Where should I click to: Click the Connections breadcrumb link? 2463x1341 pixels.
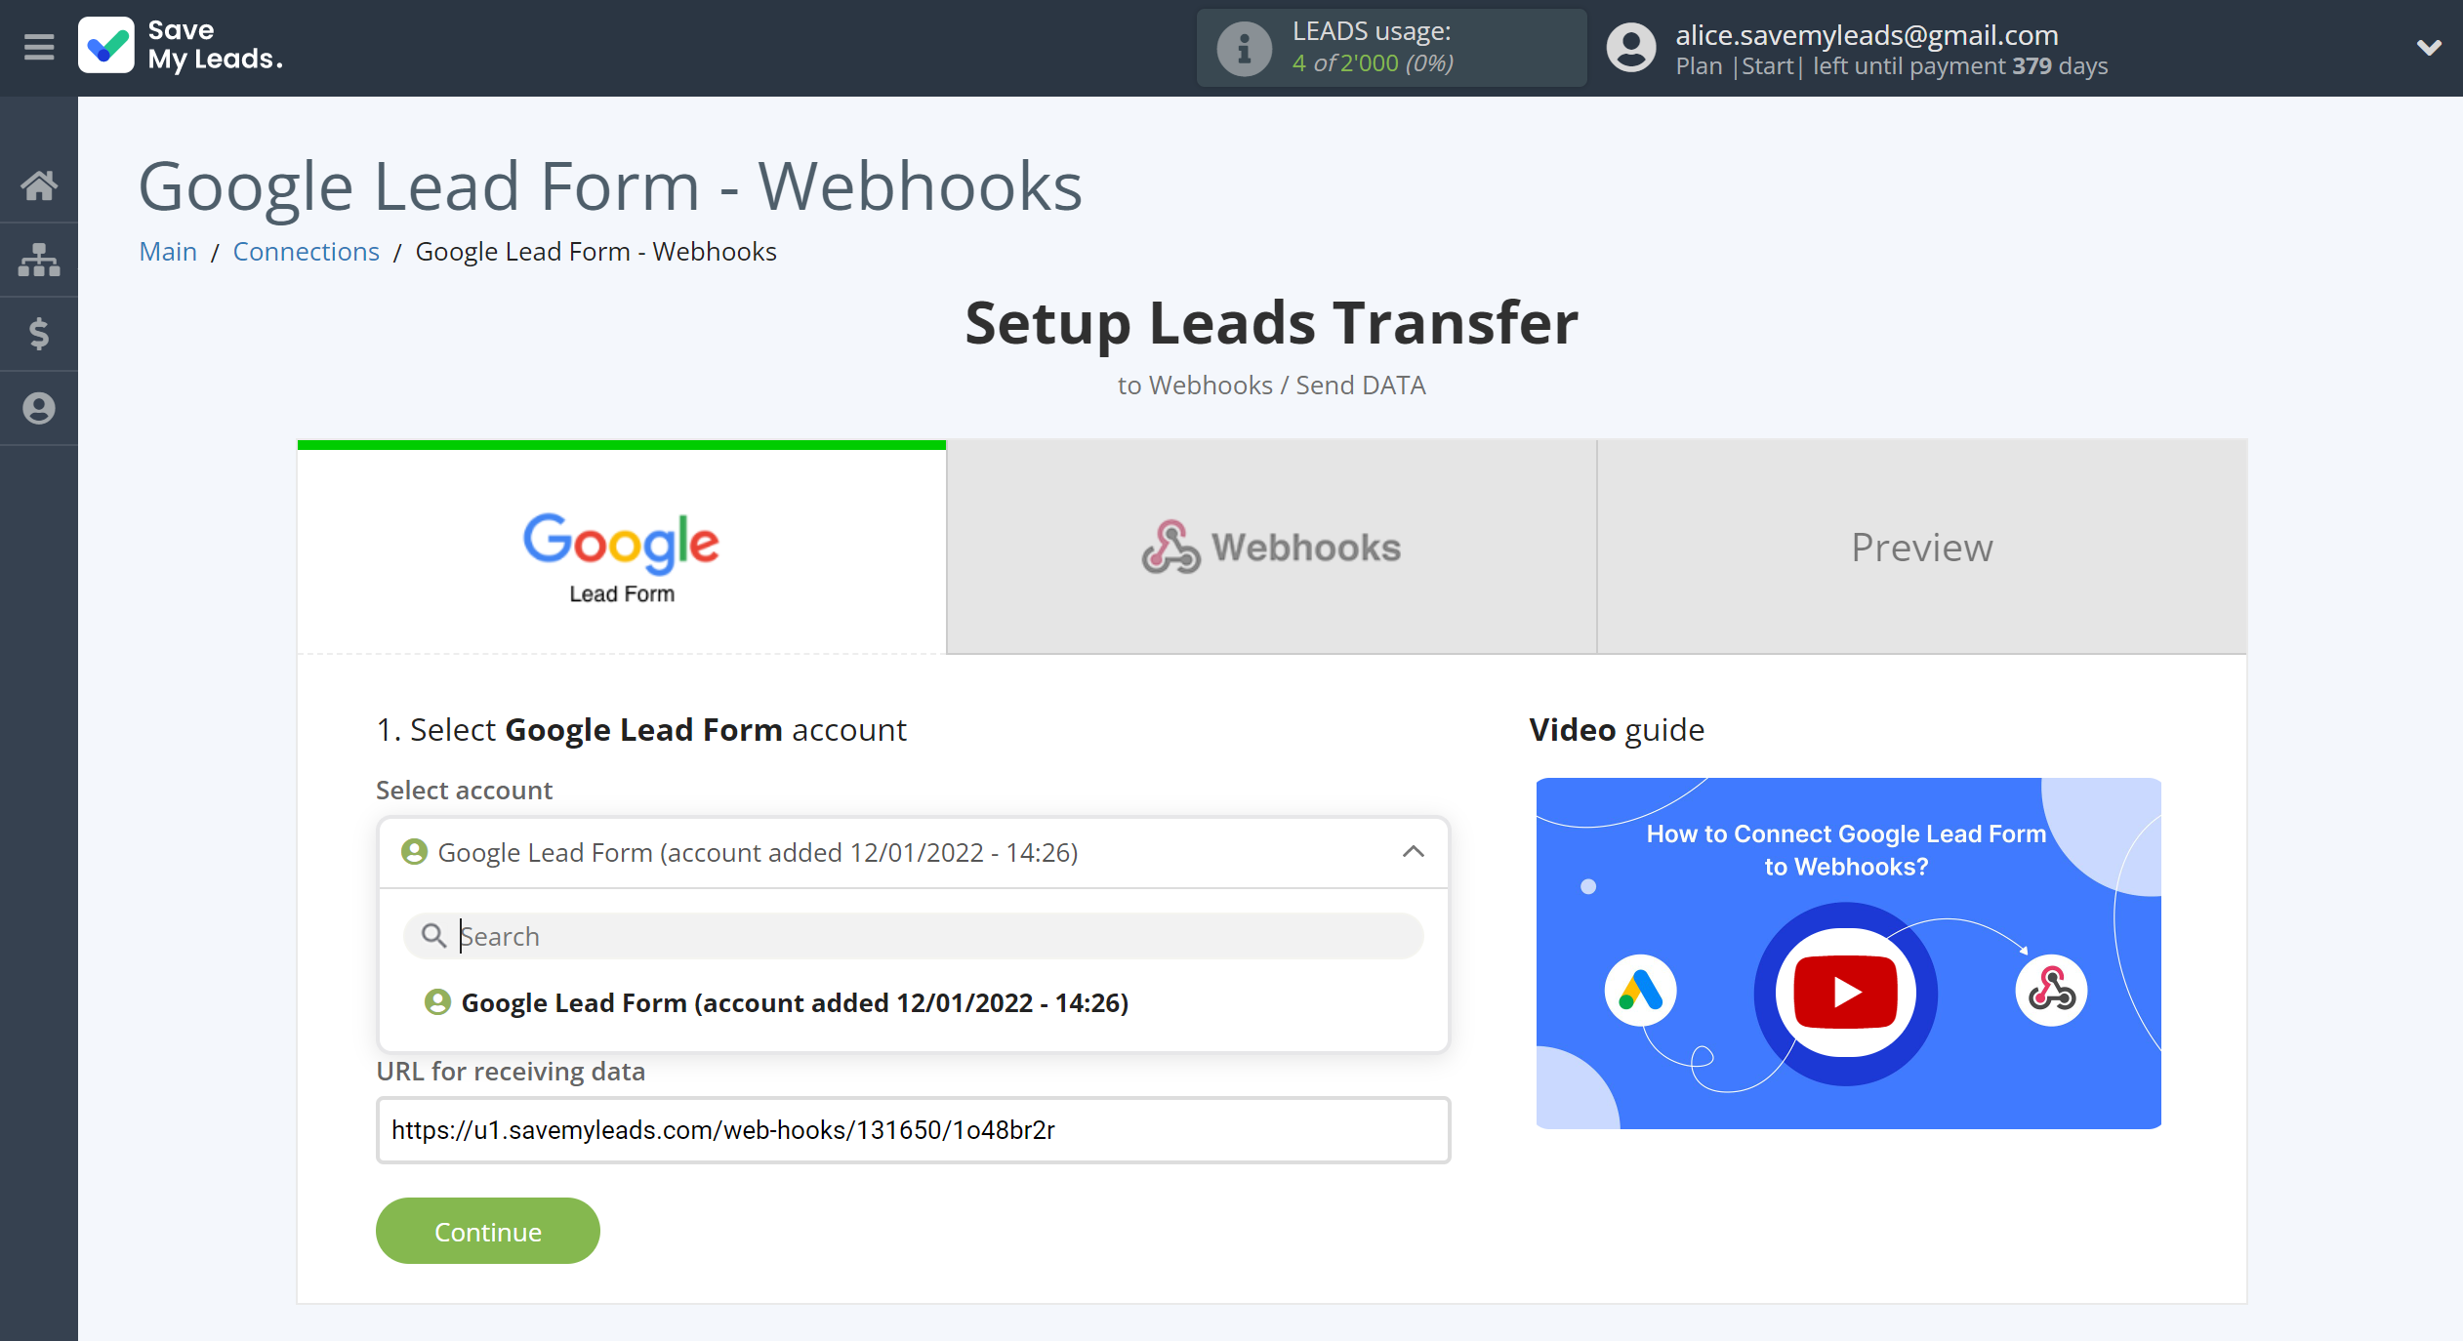[306, 251]
